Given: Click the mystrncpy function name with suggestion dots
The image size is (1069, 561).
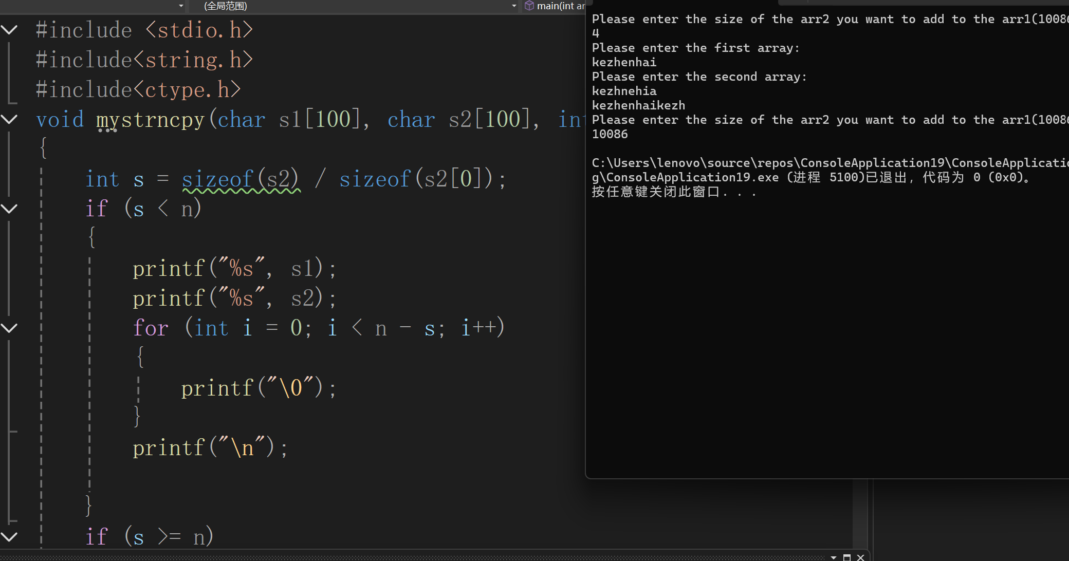Looking at the screenshot, I should point(150,120).
